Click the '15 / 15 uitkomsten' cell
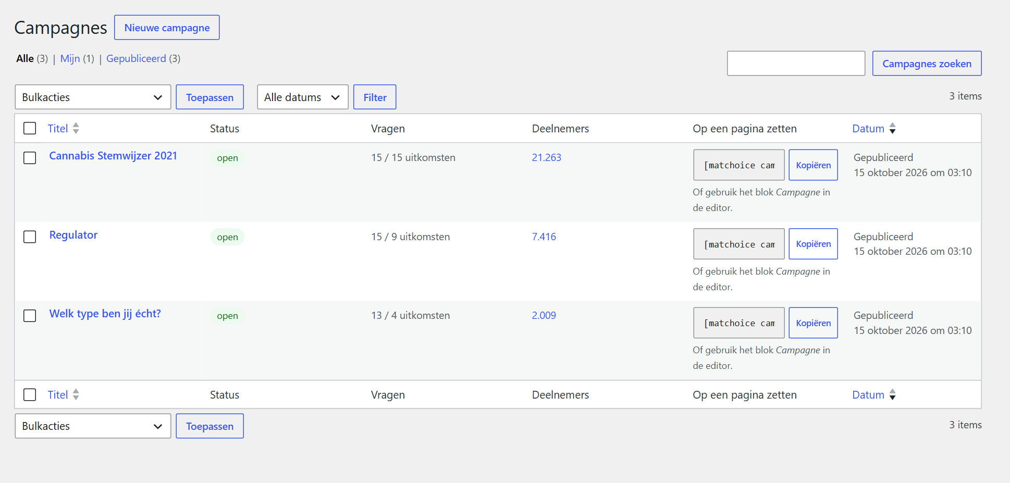This screenshot has width=1010, height=483. (413, 157)
